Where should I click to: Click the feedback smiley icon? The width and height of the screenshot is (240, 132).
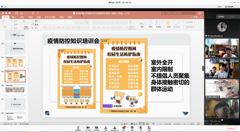[199, 13]
